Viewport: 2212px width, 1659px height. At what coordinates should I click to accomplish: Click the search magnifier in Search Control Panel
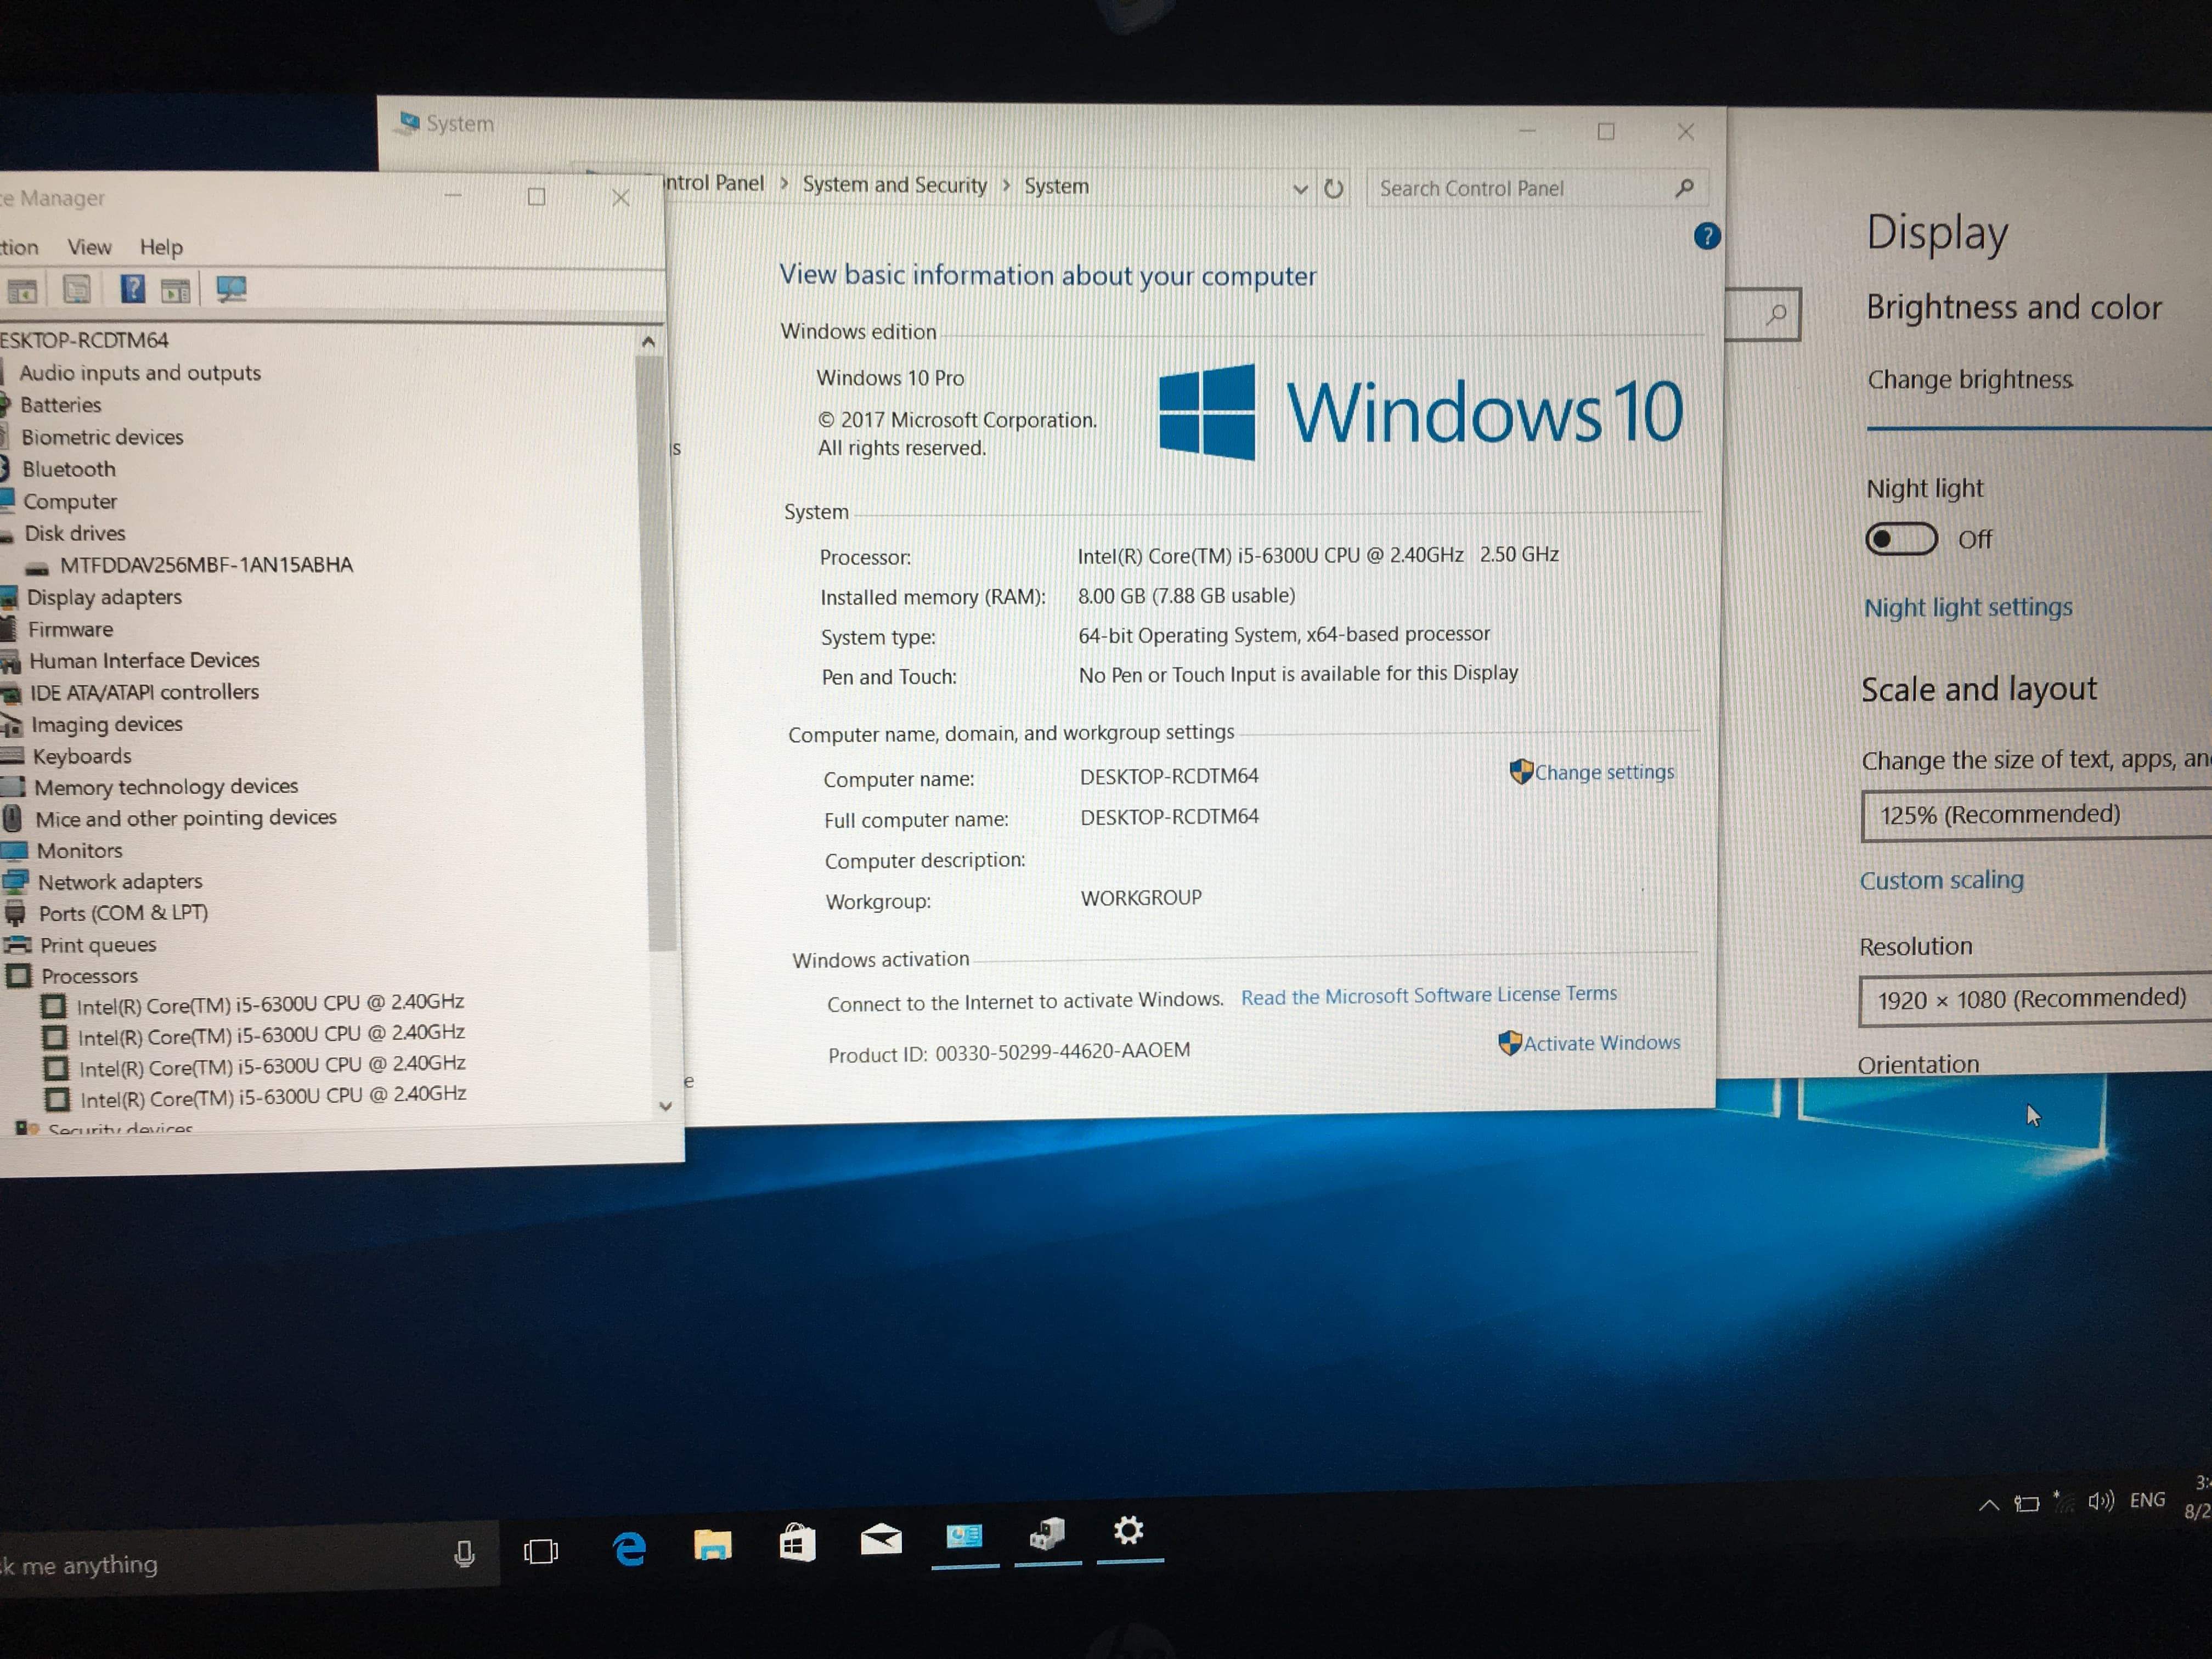tap(1684, 187)
